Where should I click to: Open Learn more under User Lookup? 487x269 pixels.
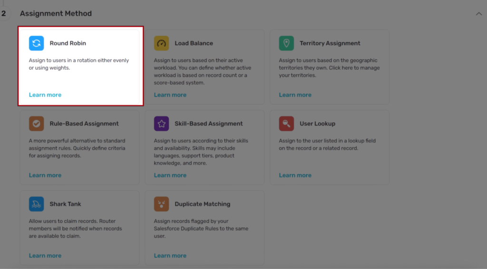[295, 175]
